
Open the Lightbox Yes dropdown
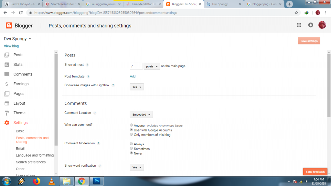(137, 87)
